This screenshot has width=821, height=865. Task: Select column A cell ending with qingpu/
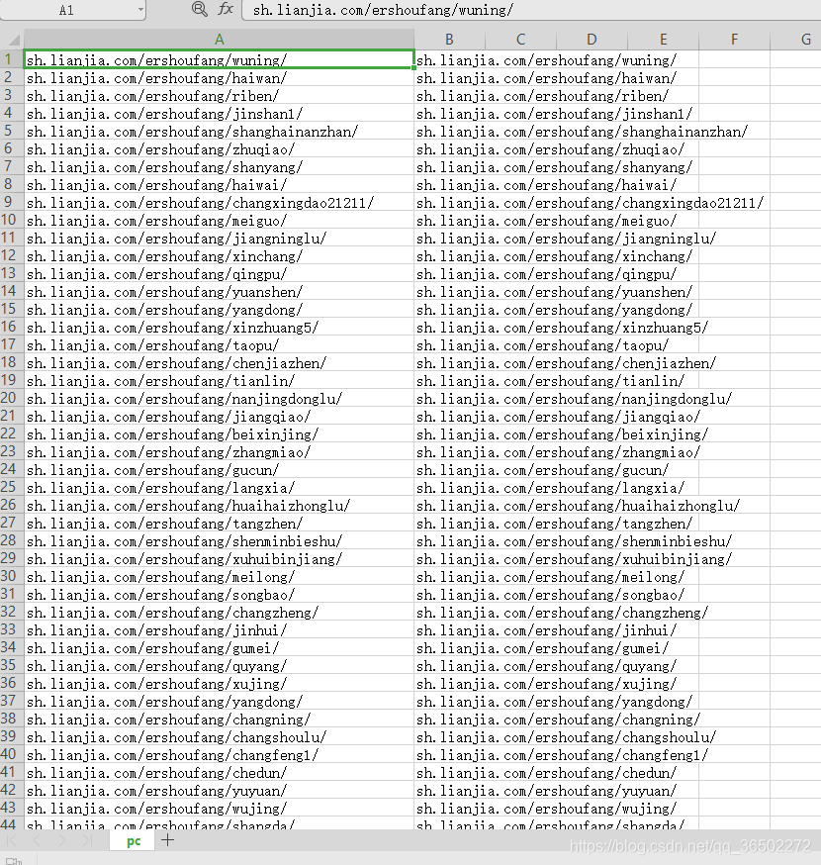tap(219, 273)
